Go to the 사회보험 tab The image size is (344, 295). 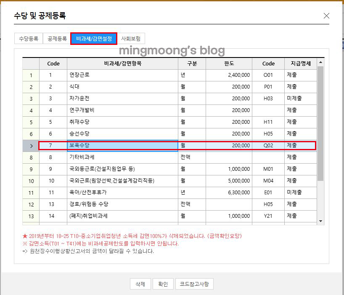131,39
